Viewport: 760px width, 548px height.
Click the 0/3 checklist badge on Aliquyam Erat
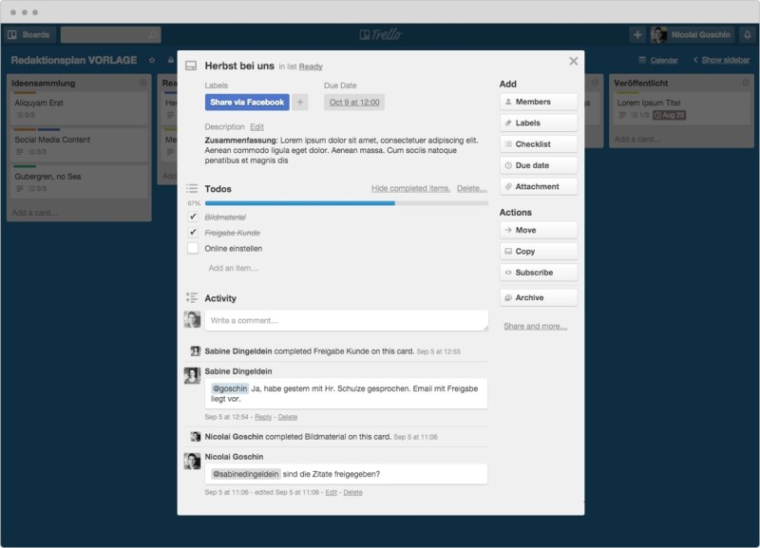26,115
